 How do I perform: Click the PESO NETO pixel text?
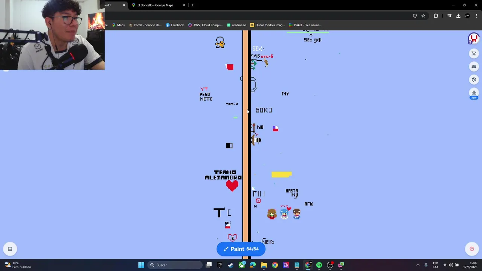pos(206,97)
